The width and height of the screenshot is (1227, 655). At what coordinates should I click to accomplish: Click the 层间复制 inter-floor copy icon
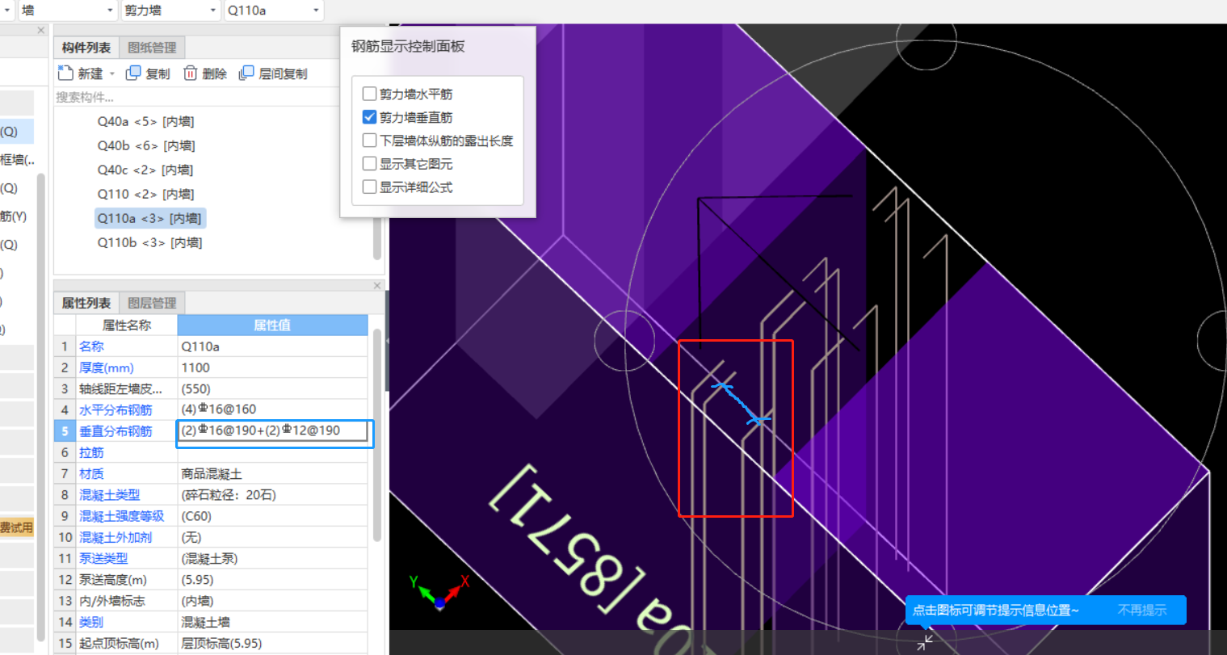coord(246,73)
